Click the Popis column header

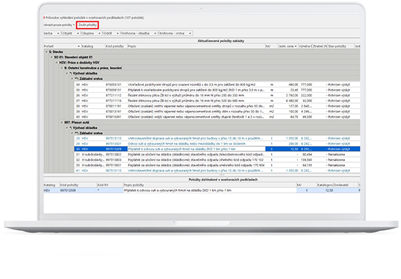tap(196, 46)
